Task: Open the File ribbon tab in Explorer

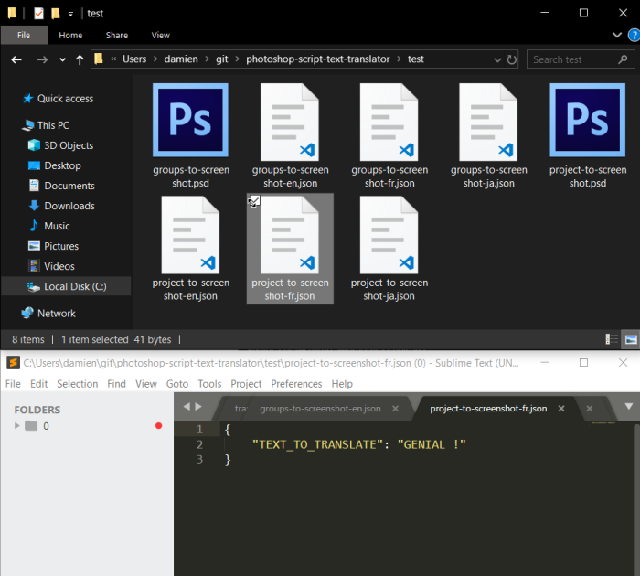Action: pyautogui.click(x=24, y=35)
